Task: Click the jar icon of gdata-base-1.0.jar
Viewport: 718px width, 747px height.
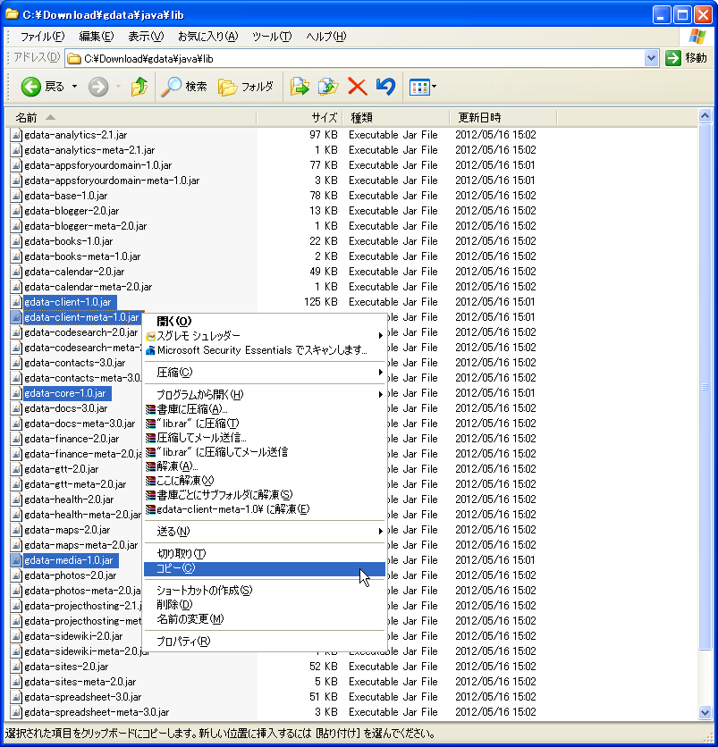Action: (x=16, y=196)
